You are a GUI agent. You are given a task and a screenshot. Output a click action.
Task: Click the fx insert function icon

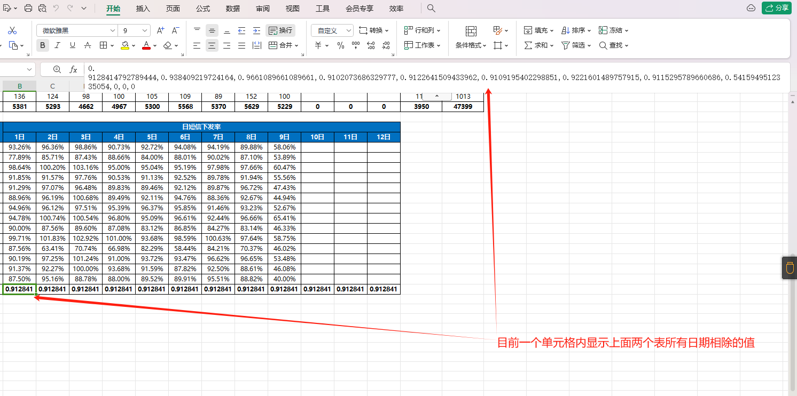click(x=74, y=69)
